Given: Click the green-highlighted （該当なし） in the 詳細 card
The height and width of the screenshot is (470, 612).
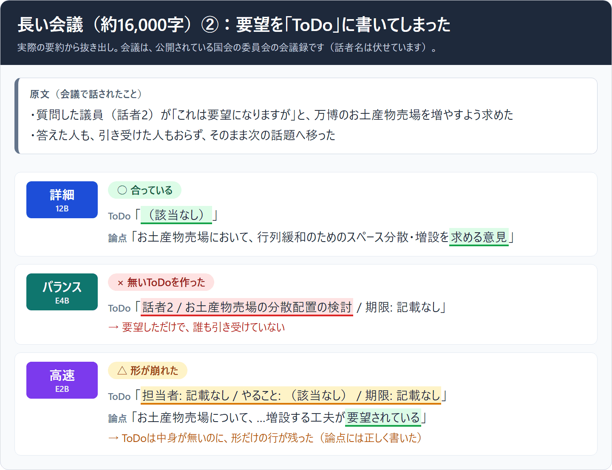Looking at the screenshot, I should [176, 215].
